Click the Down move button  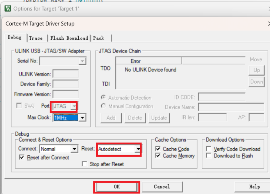[257, 82]
